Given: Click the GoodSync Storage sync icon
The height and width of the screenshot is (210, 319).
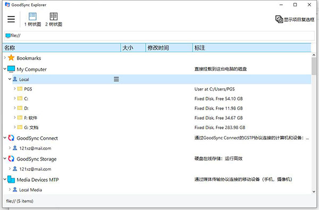Looking at the screenshot, I should [11, 158].
